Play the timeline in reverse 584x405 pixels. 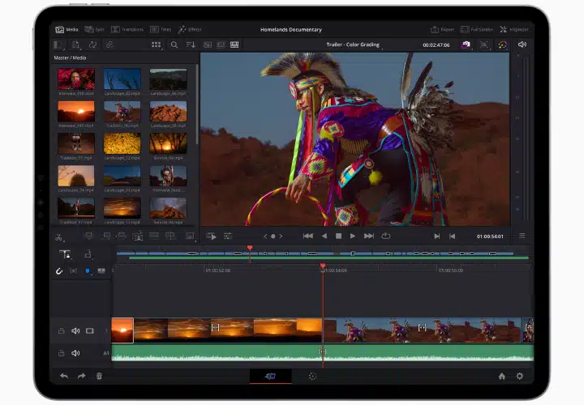(x=324, y=237)
